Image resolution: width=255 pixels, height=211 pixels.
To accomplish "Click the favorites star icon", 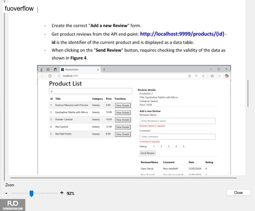I will (x=203, y=76).
